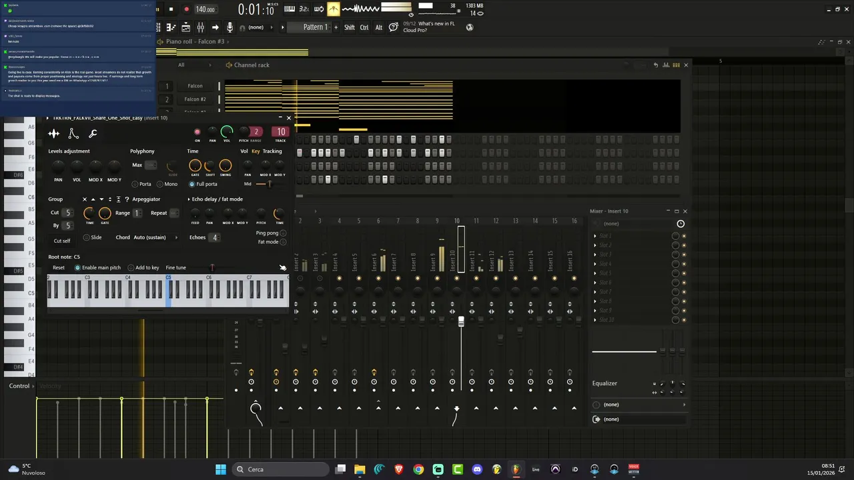Image resolution: width=854 pixels, height=480 pixels.
Task: Toggle typing keyboard to piano icon
Action: (290, 9)
